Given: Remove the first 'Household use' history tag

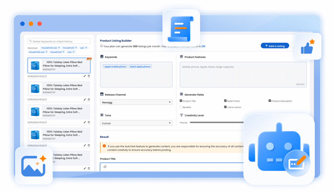Looking at the screenshot, I should click(x=59, y=48).
